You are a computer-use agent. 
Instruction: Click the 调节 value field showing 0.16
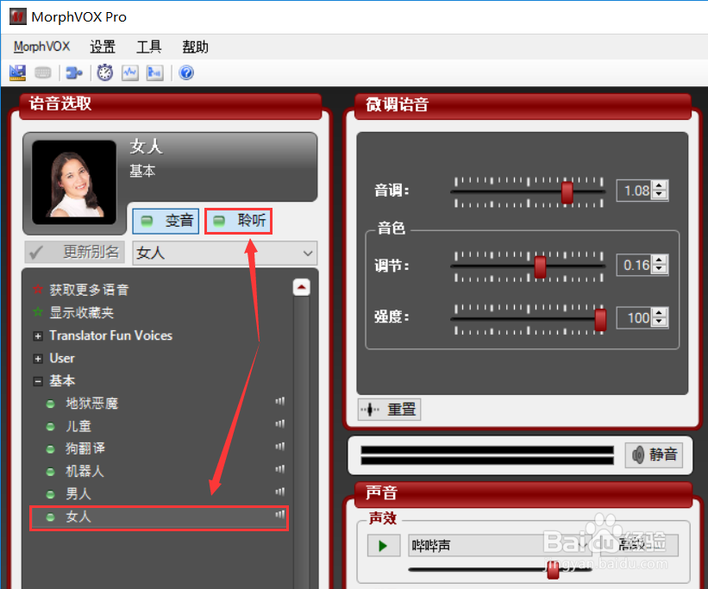[636, 265]
